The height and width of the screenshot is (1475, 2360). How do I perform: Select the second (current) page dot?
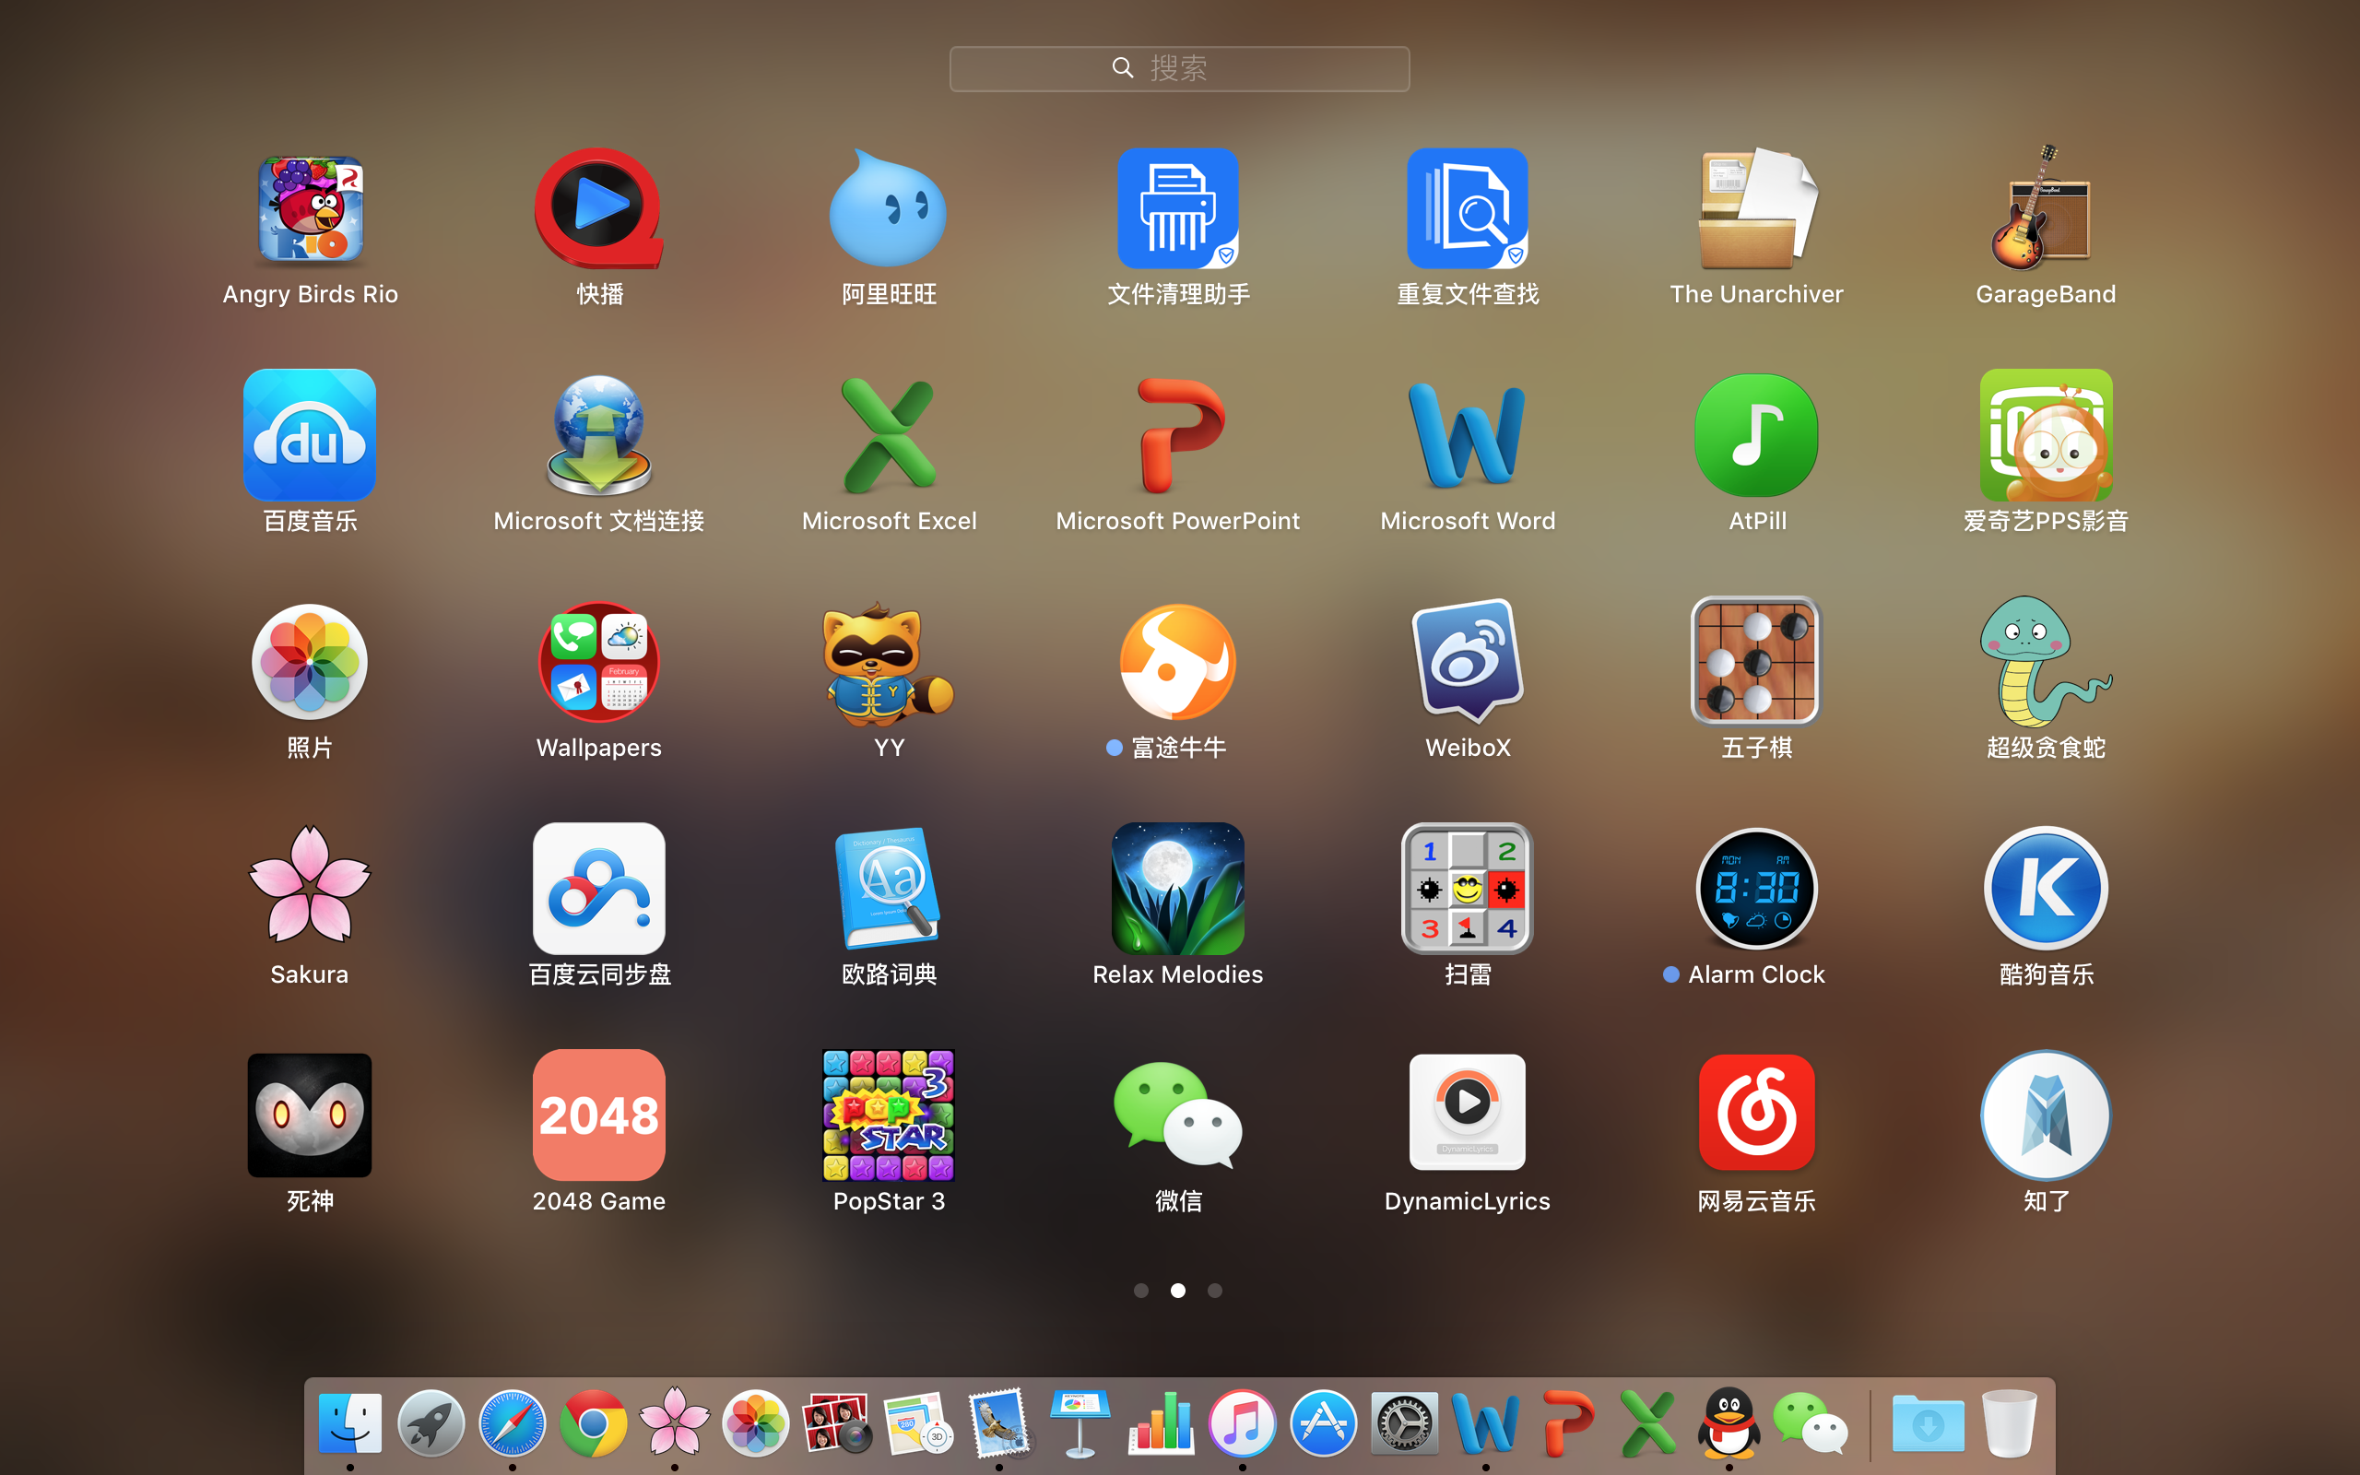coord(1178,1291)
